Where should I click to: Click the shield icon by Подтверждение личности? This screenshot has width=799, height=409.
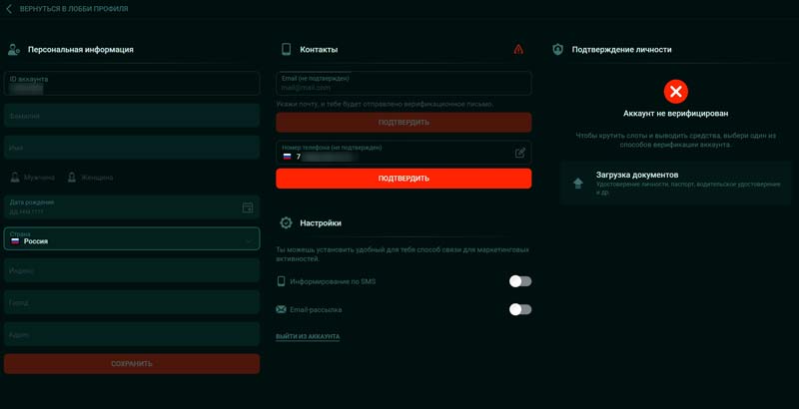point(557,49)
